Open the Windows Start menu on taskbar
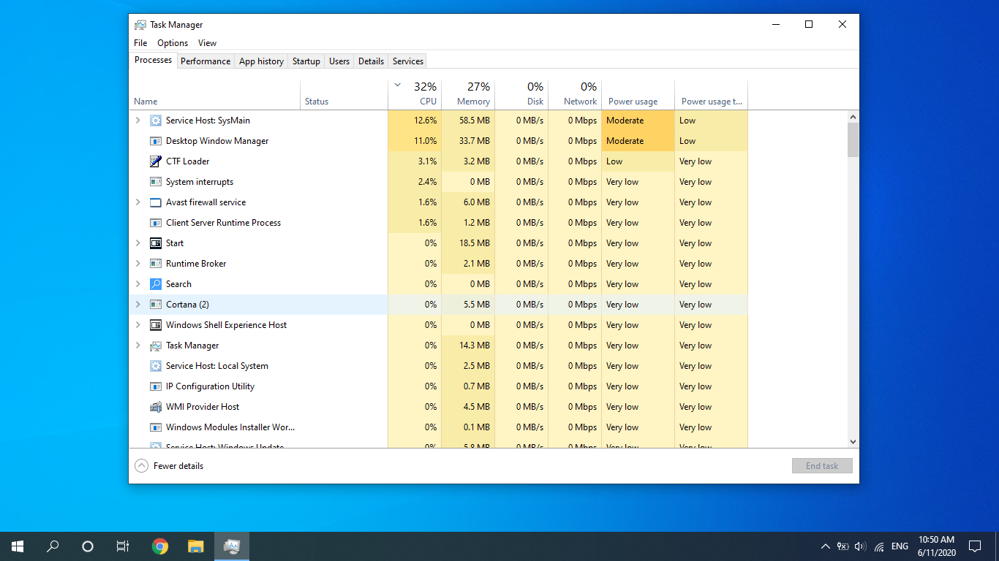999x561 pixels. 18,546
